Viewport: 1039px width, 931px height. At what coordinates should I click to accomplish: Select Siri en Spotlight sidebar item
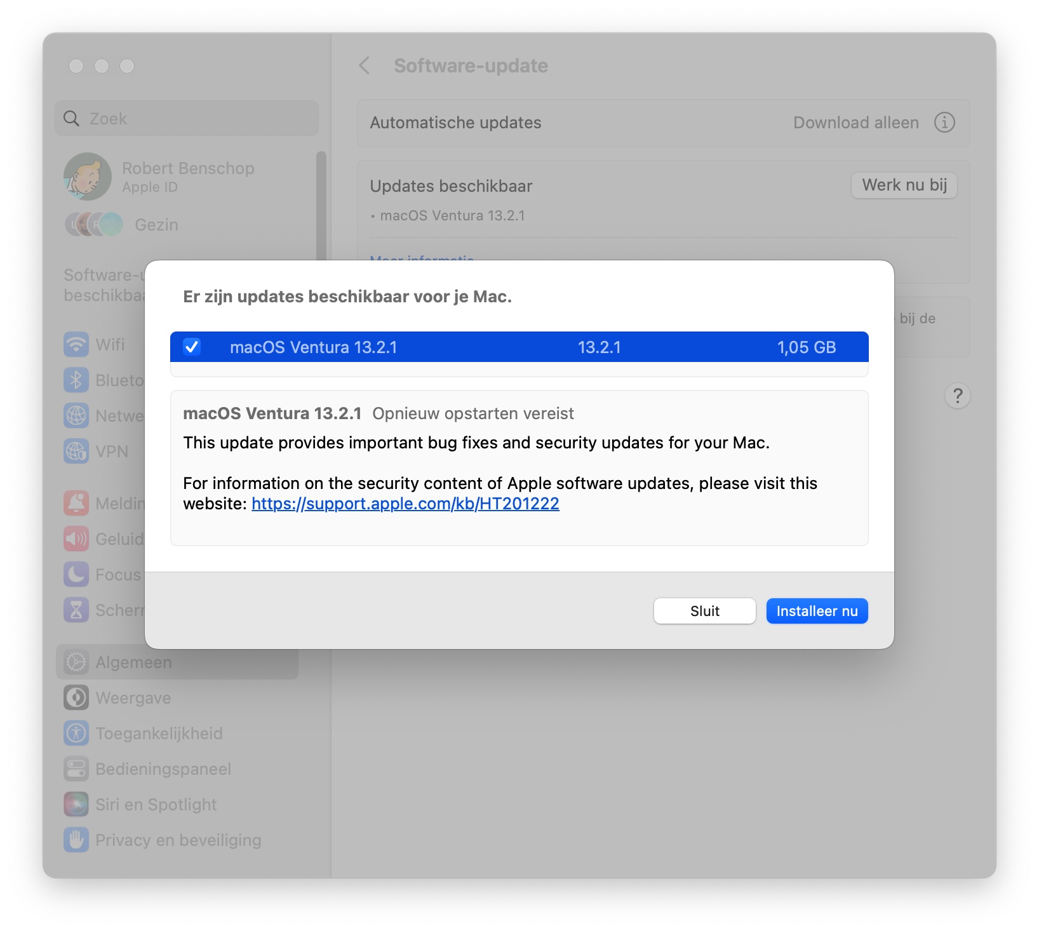[x=177, y=805]
